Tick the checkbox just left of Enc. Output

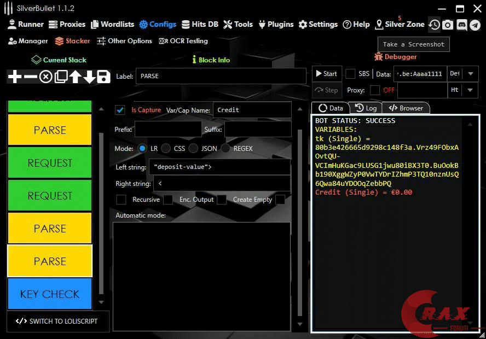tap(168, 200)
